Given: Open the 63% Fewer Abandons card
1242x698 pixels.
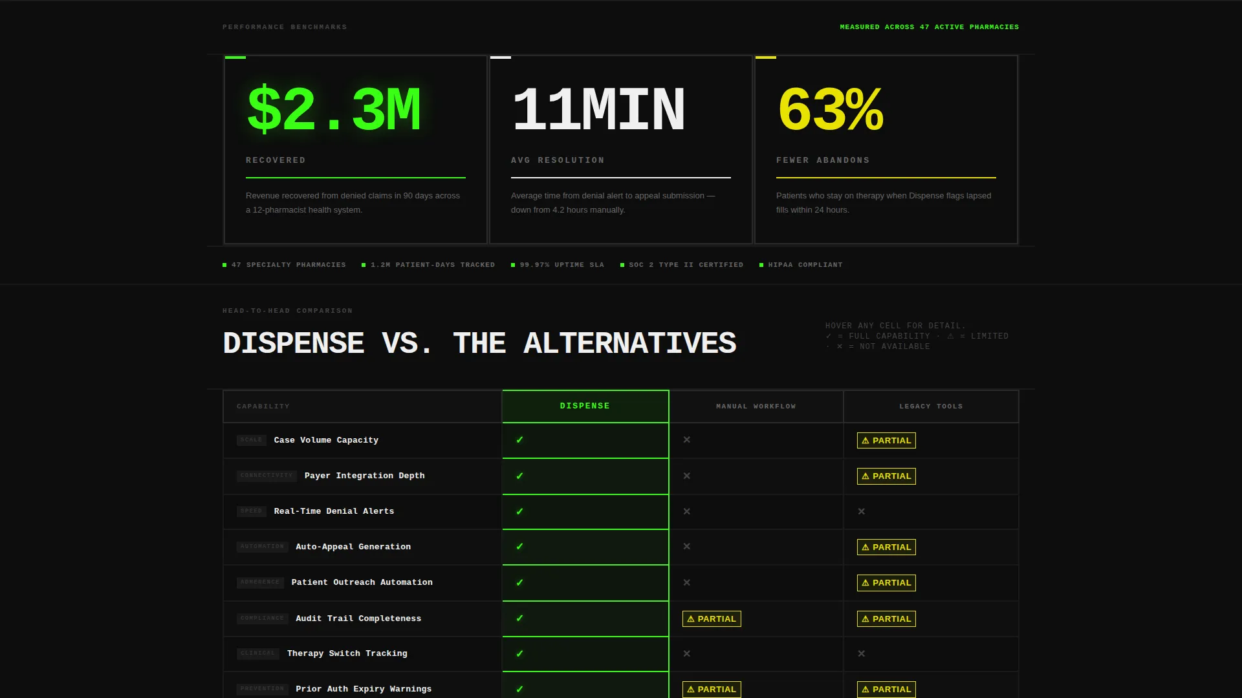Looking at the screenshot, I should pos(886,149).
